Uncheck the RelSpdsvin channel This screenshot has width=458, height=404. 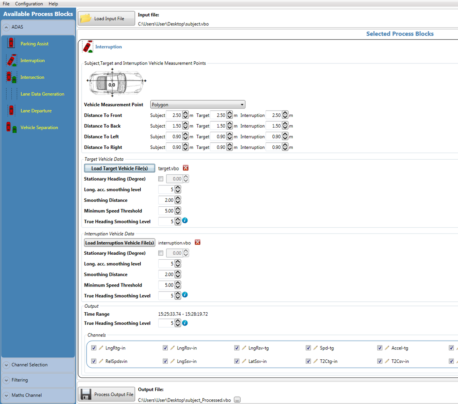94,361
